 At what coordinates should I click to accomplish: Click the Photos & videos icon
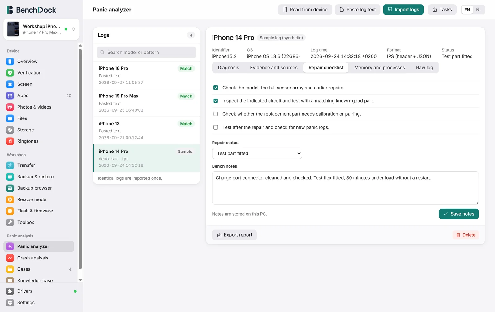point(10,107)
